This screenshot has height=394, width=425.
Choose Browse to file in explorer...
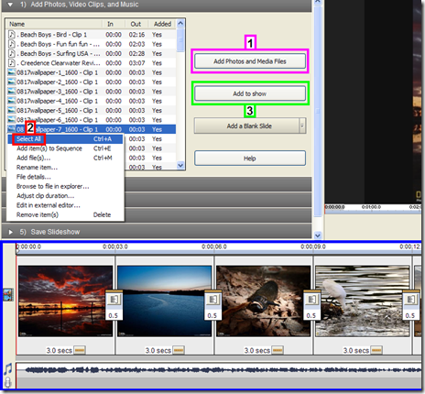(x=65, y=186)
